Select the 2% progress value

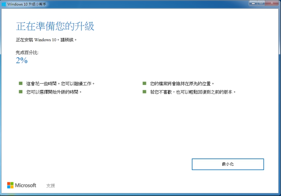22,60
